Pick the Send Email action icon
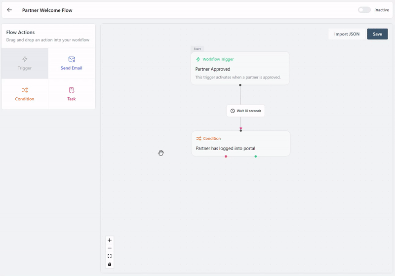This screenshot has width=395, height=276. click(x=72, y=59)
